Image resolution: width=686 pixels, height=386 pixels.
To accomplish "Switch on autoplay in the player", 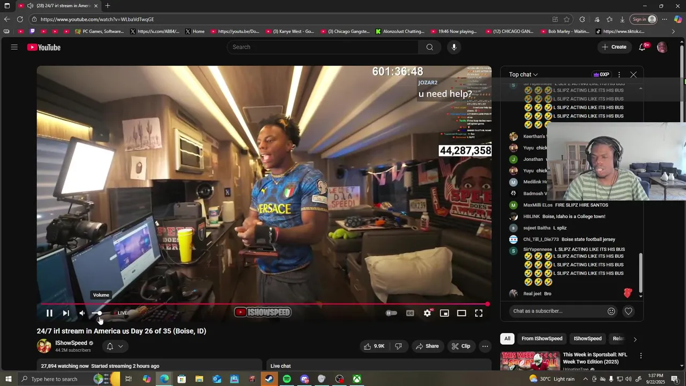I will [x=391, y=313].
